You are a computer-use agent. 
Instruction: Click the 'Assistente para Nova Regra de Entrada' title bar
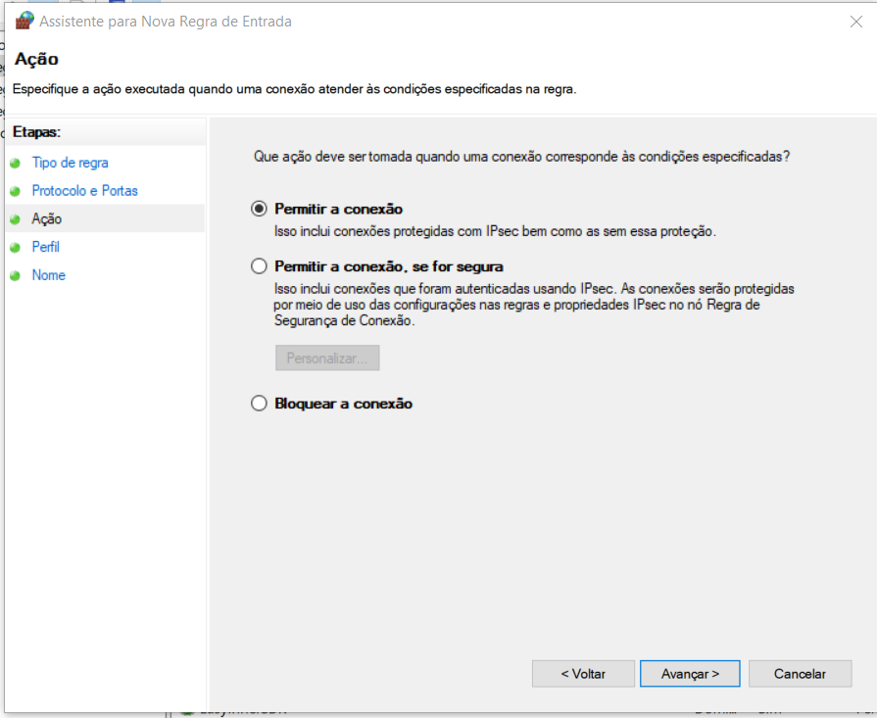click(x=441, y=21)
